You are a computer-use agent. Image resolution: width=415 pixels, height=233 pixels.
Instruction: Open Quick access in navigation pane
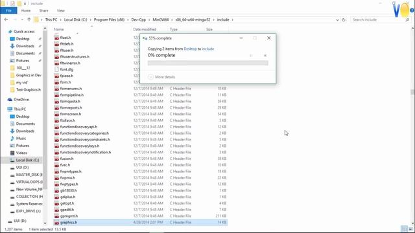click(x=24, y=32)
